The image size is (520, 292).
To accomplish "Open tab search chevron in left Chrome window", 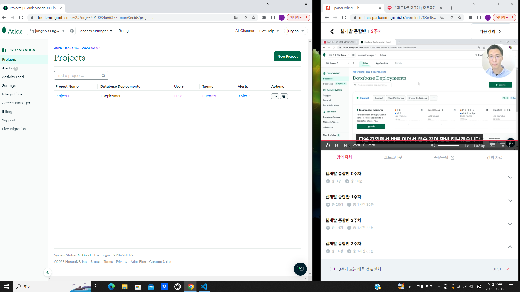I will 269,4.
